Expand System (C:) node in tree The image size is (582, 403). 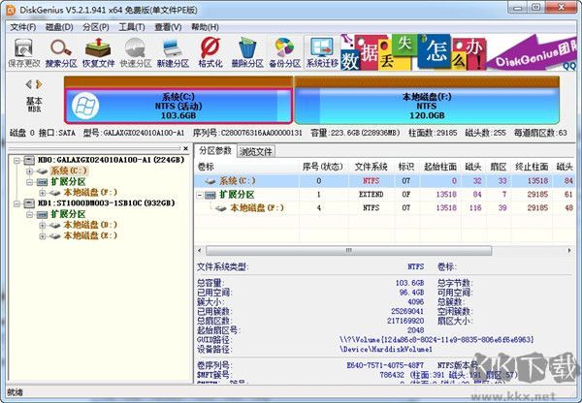29,170
